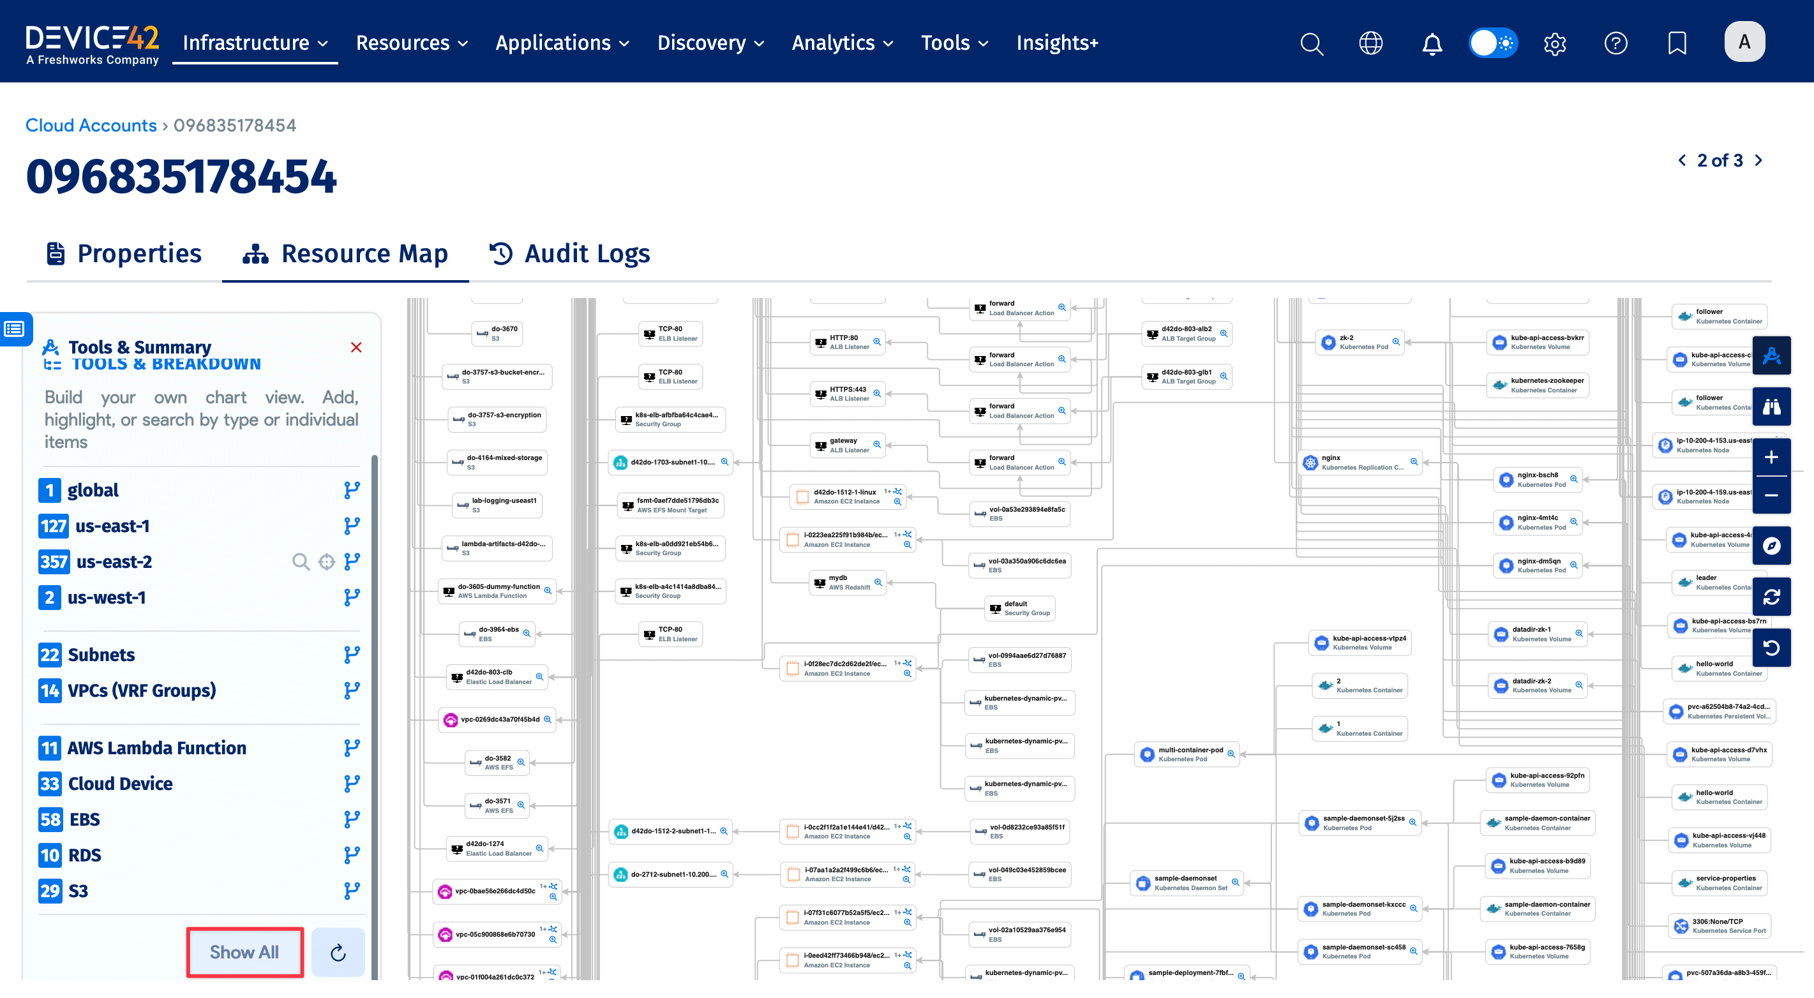Click the search magnifier in top navbar

1311,43
